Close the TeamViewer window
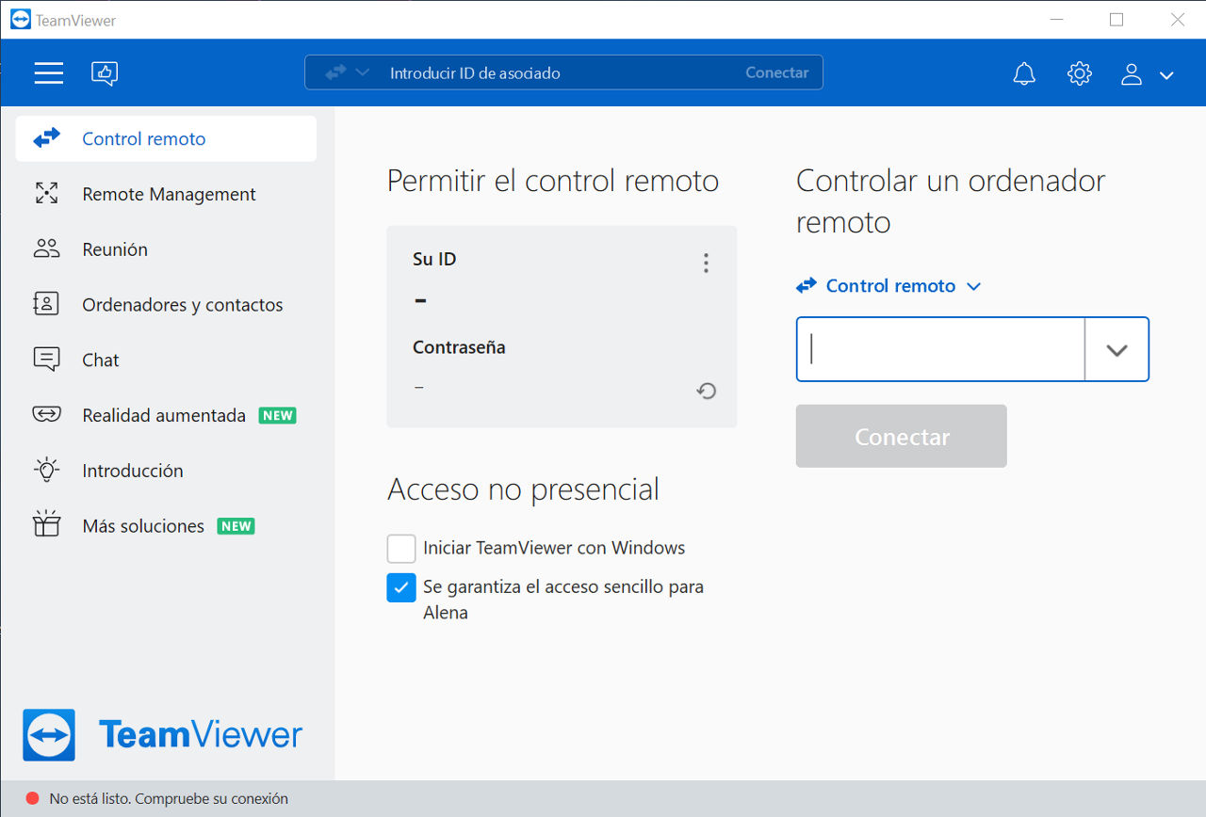This screenshot has width=1206, height=817. [1178, 20]
